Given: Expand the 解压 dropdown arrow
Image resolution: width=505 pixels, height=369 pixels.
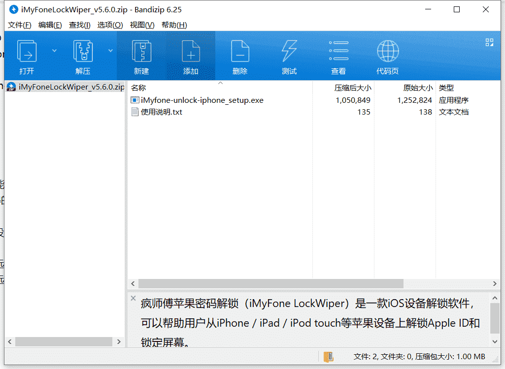Looking at the screenshot, I should 110,51.
